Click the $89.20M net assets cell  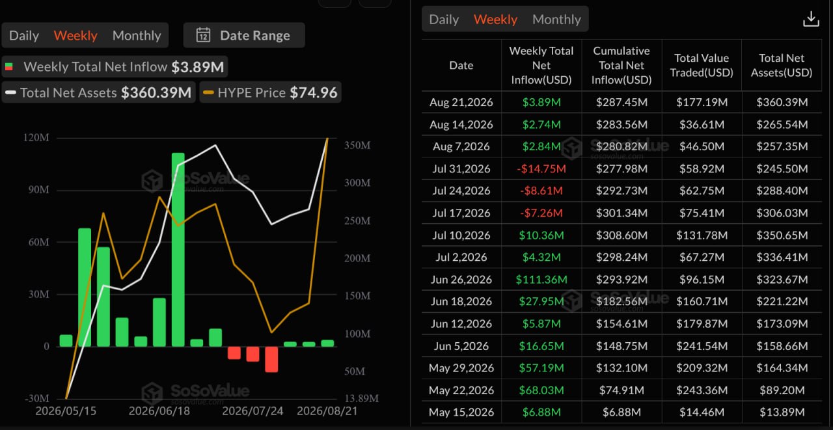pos(782,390)
